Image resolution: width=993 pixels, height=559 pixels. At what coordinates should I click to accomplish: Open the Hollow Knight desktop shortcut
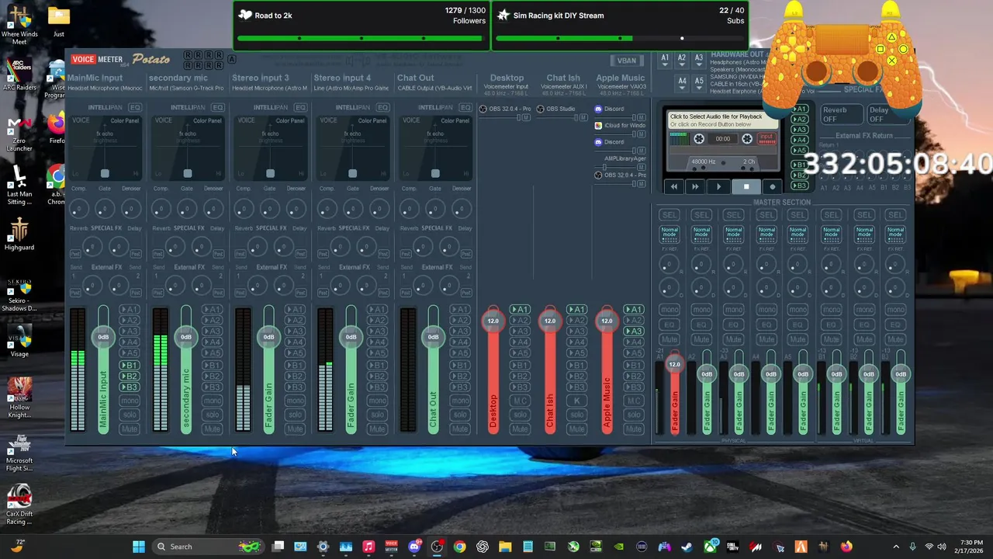coord(19,398)
